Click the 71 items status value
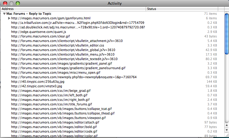Viewport: 229px width, 138px height. (x=211, y=14)
